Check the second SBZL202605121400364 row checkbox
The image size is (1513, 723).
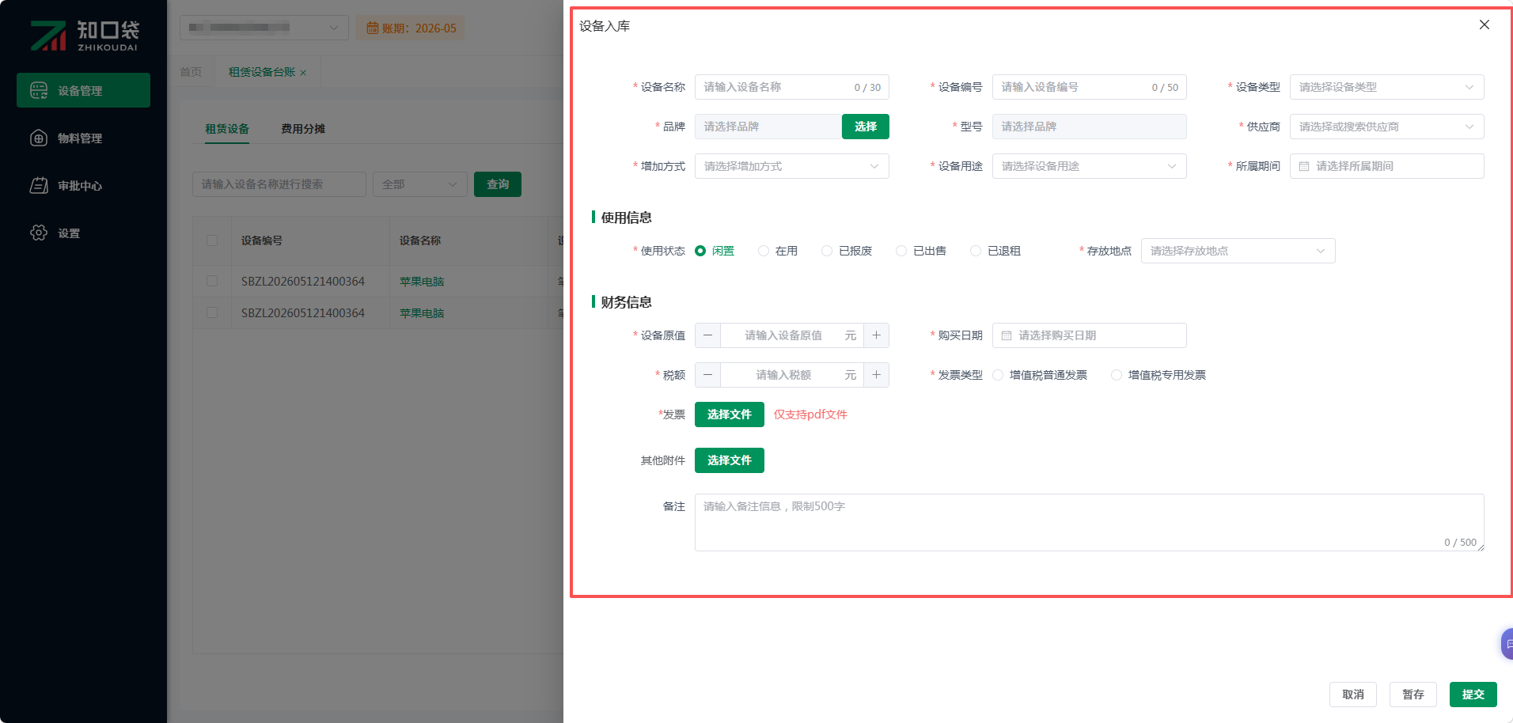(x=212, y=312)
